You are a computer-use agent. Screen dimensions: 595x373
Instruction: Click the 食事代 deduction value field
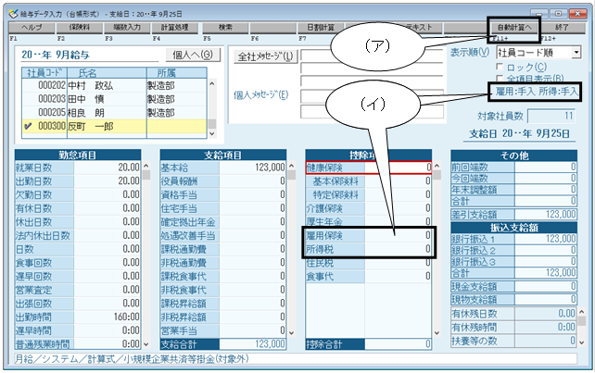click(x=399, y=277)
